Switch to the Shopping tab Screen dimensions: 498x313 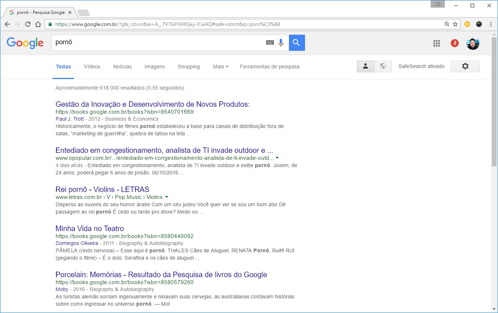(x=189, y=67)
